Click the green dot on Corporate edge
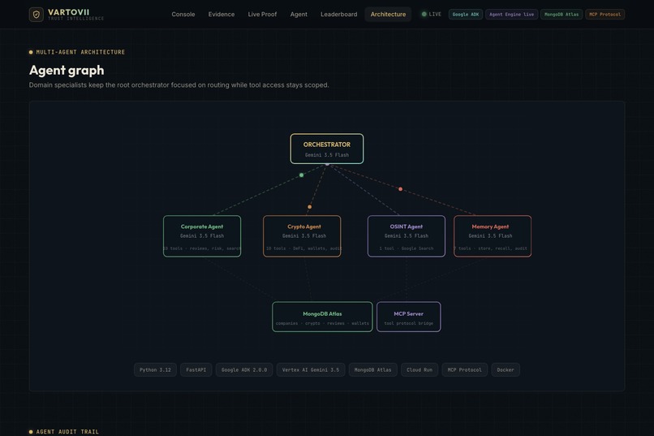The image size is (654, 436). (x=302, y=175)
